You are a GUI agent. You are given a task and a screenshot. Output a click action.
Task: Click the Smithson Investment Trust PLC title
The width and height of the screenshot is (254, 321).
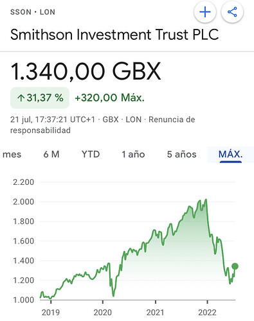point(114,35)
